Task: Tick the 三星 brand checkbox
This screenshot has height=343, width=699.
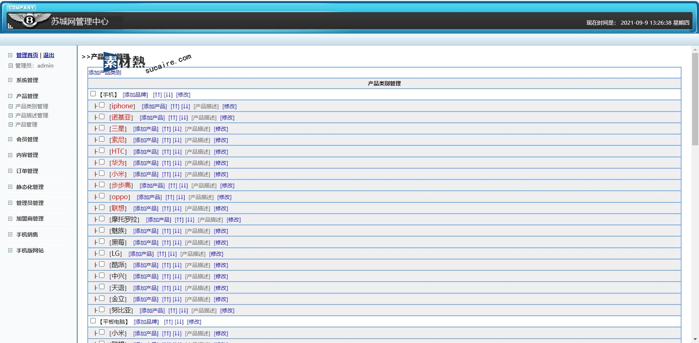Action: click(102, 128)
